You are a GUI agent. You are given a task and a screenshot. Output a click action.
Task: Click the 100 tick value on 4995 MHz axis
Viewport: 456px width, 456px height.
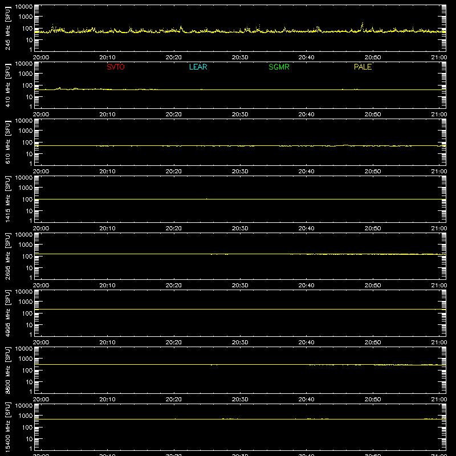(x=27, y=313)
